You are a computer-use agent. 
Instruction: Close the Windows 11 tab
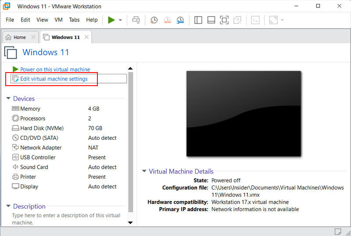coord(86,37)
